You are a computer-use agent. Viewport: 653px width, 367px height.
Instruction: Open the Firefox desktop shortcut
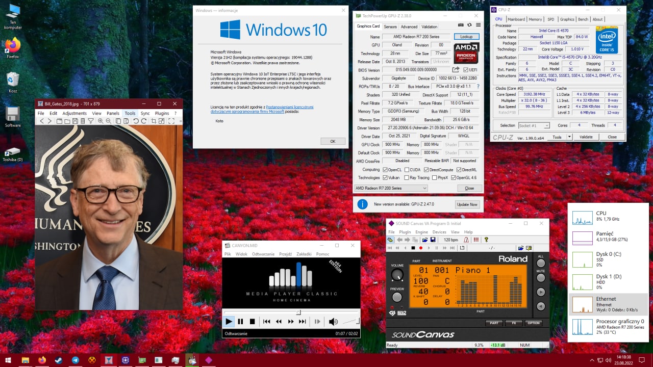coord(13,48)
